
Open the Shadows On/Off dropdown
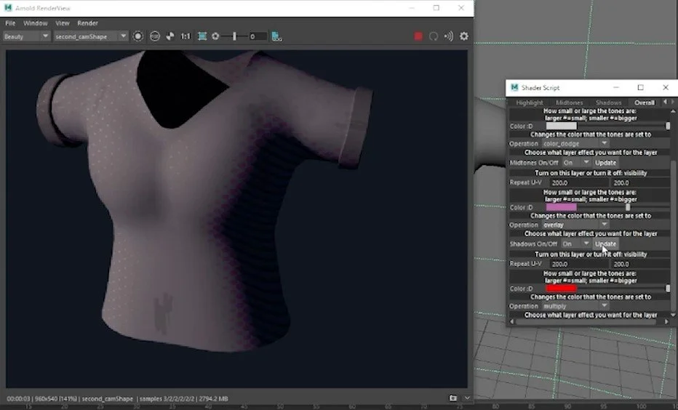pos(576,244)
